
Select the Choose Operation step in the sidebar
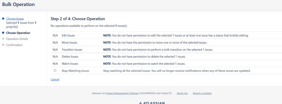point(18,33)
